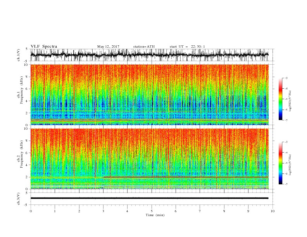Select the date text "May 12, 2017"

[108, 46]
